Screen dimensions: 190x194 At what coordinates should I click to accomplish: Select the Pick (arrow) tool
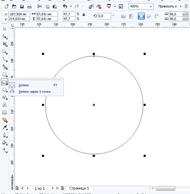pyautogui.click(x=5, y=29)
